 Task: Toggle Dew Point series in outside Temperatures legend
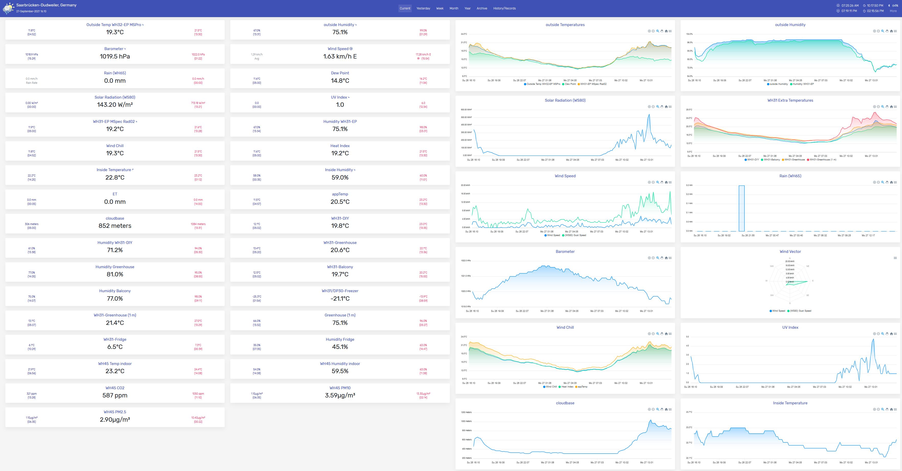[x=570, y=84]
